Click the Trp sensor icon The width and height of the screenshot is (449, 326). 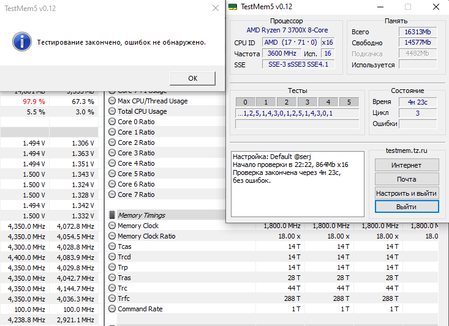(x=112, y=267)
